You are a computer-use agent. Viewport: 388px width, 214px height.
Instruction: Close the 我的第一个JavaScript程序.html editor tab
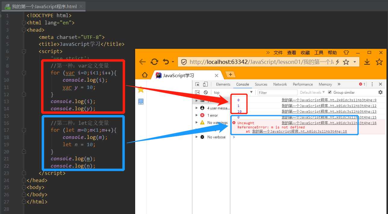click(x=81, y=6)
